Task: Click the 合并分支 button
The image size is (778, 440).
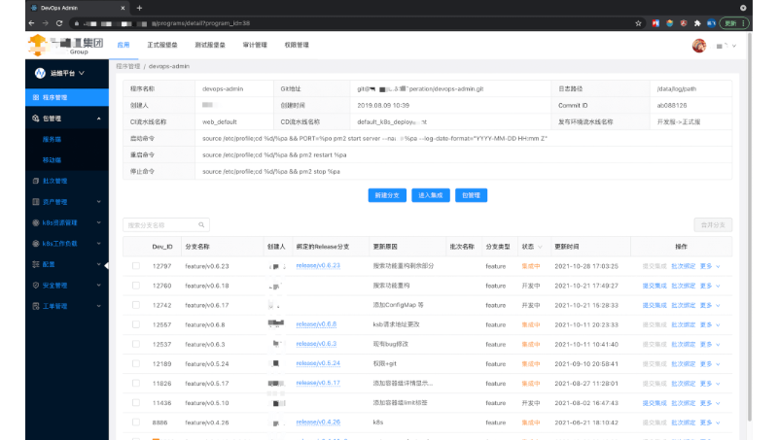Action: click(713, 225)
